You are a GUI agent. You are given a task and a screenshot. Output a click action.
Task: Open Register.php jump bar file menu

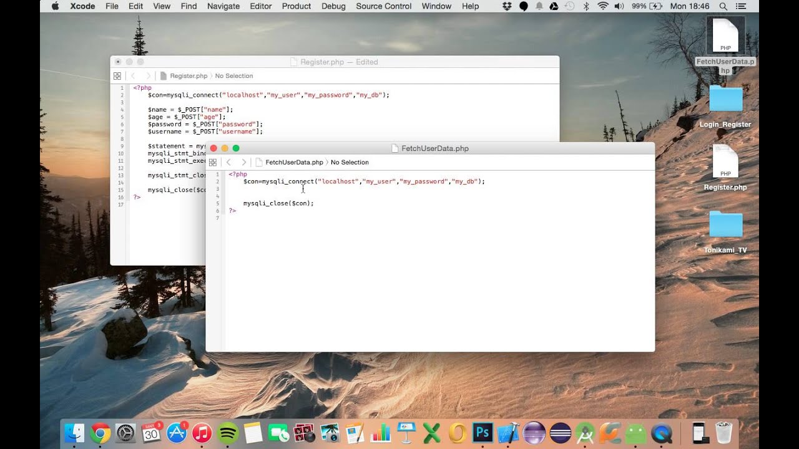(184, 76)
